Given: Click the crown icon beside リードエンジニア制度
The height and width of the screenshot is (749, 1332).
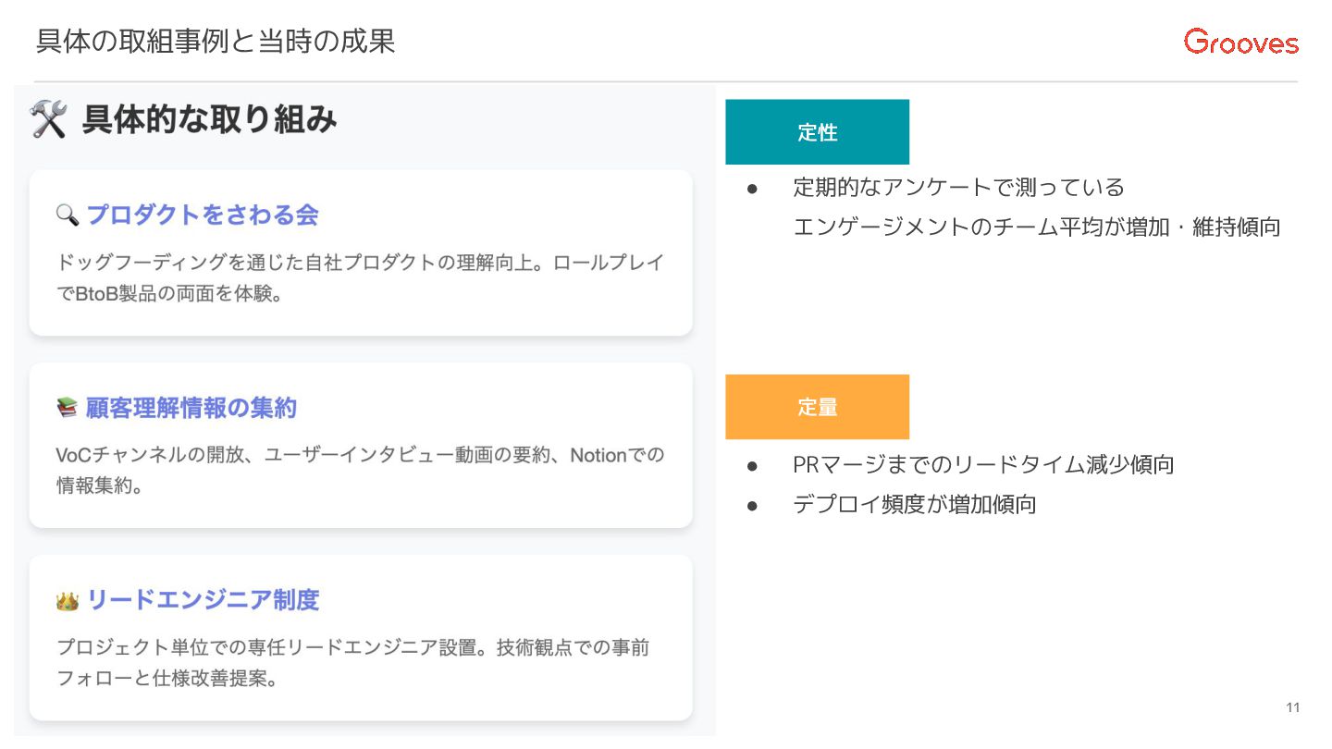Looking at the screenshot, I should (68, 601).
